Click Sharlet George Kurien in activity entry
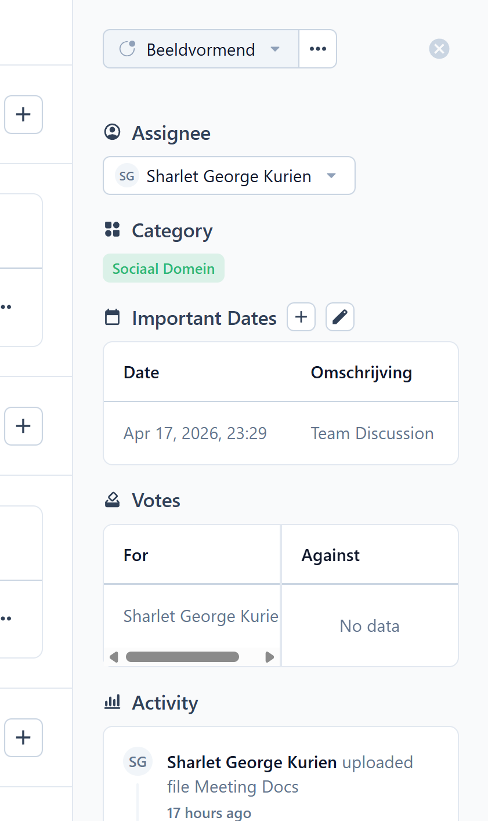Screen dimensions: 488x821 [x=252, y=762]
